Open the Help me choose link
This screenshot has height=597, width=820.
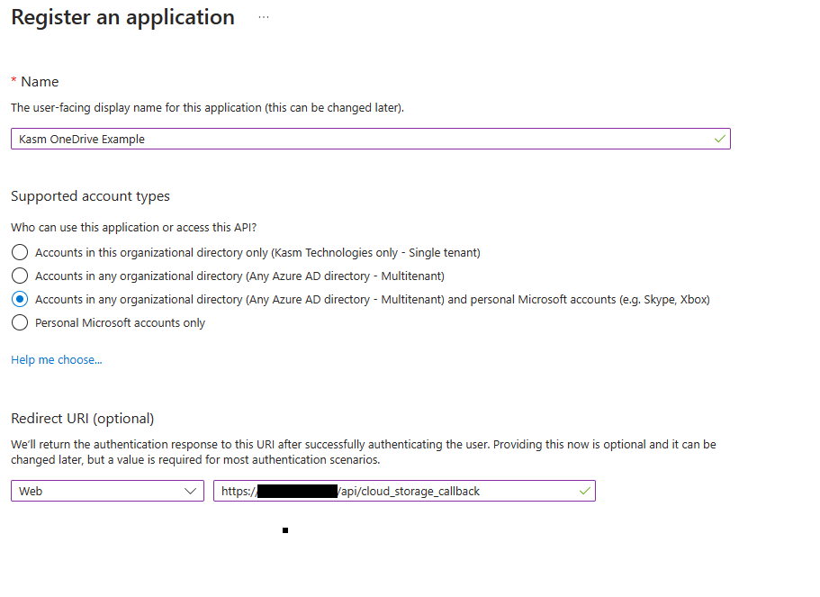pos(57,359)
